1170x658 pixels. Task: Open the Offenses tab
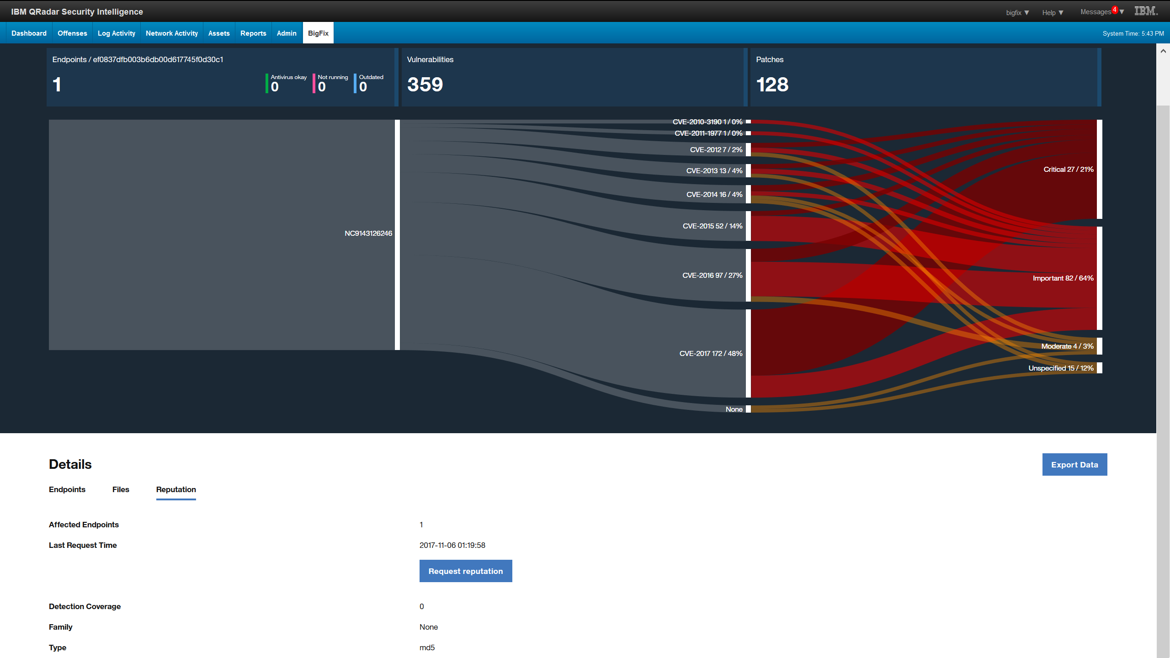pyautogui.click(x=72, y=33)
